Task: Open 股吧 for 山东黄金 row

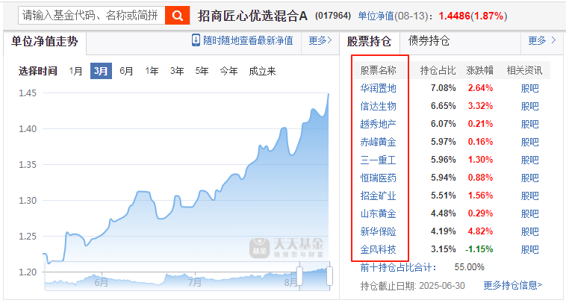Action: coord(529,213)
